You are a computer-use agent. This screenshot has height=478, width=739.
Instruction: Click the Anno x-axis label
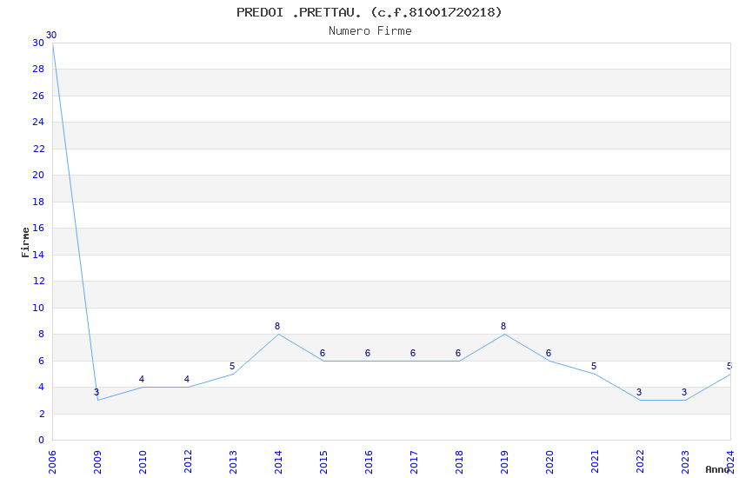pos(717,469)
